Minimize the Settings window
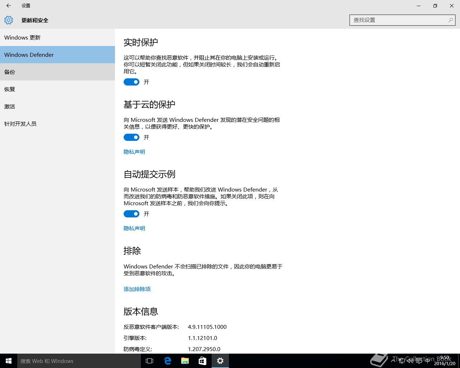 click(419, 6)
